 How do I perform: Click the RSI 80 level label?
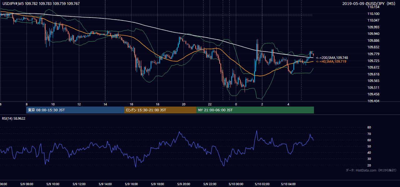point(369,127)
